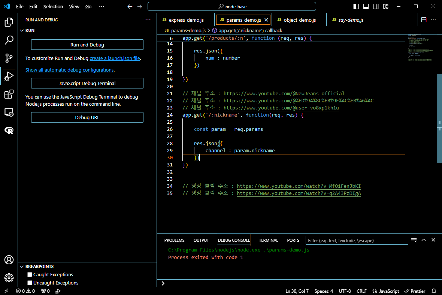The width and height of the screenshot is (442, 295).
Task: Open Accounts menu icon
Action: pos(9,260)
